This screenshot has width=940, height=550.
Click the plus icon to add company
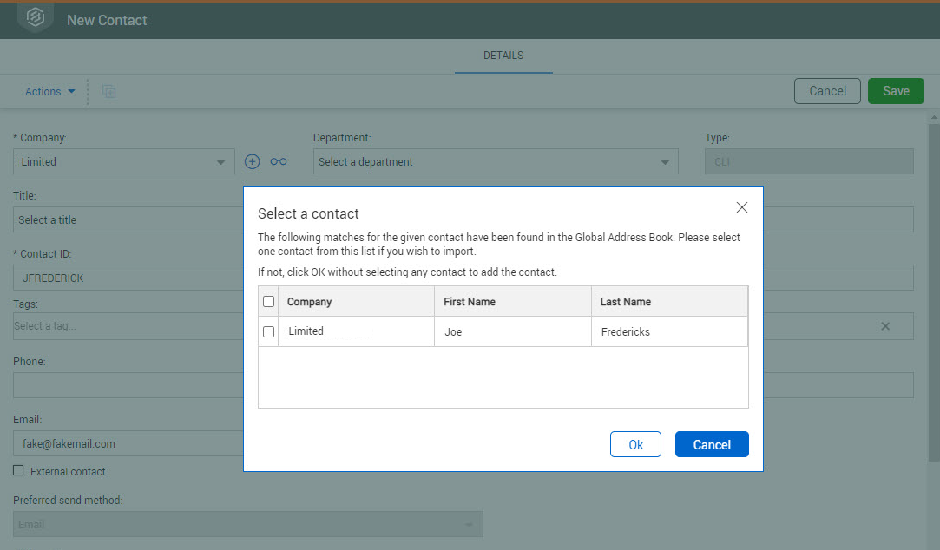252,161
